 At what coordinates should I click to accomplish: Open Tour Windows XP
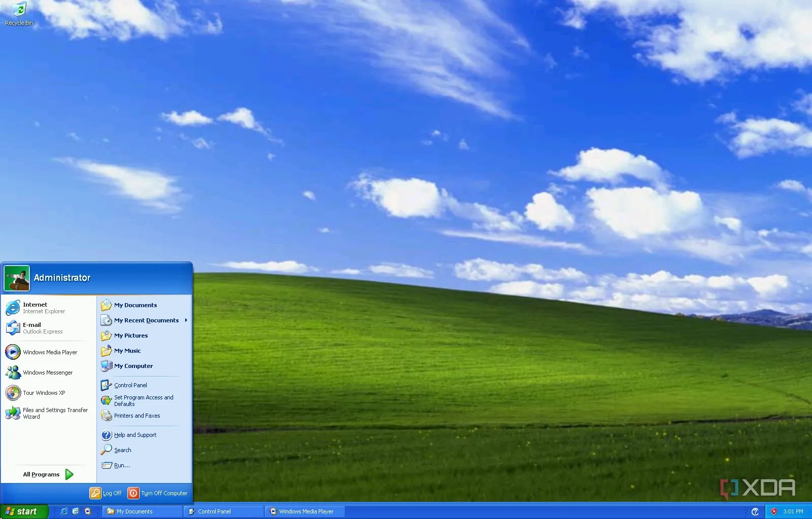pyautogui.click(x=44, y=392)
